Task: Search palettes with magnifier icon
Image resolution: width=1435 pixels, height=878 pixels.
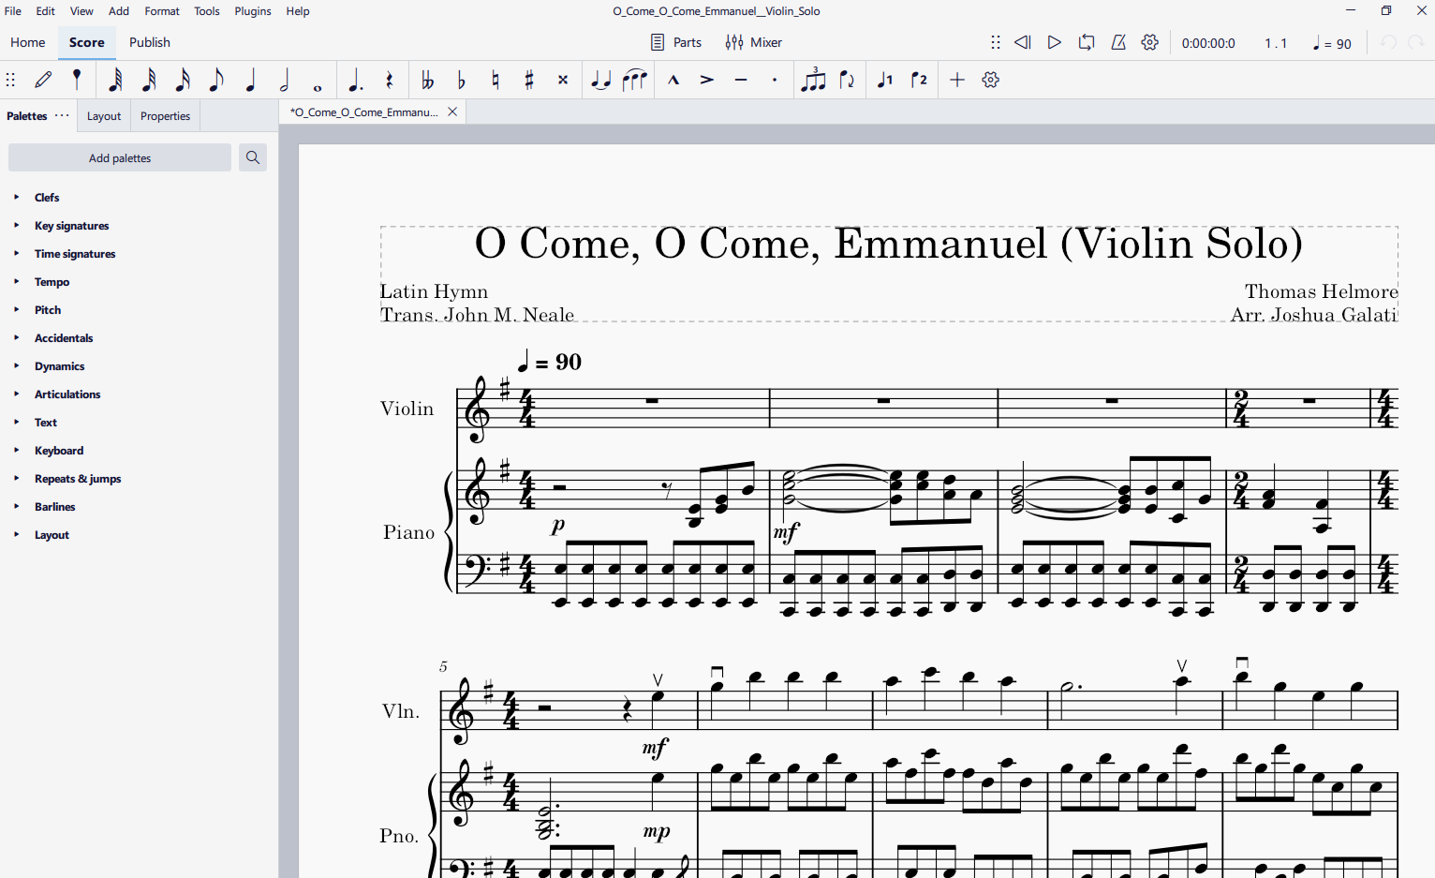Action: pos(253,157)
